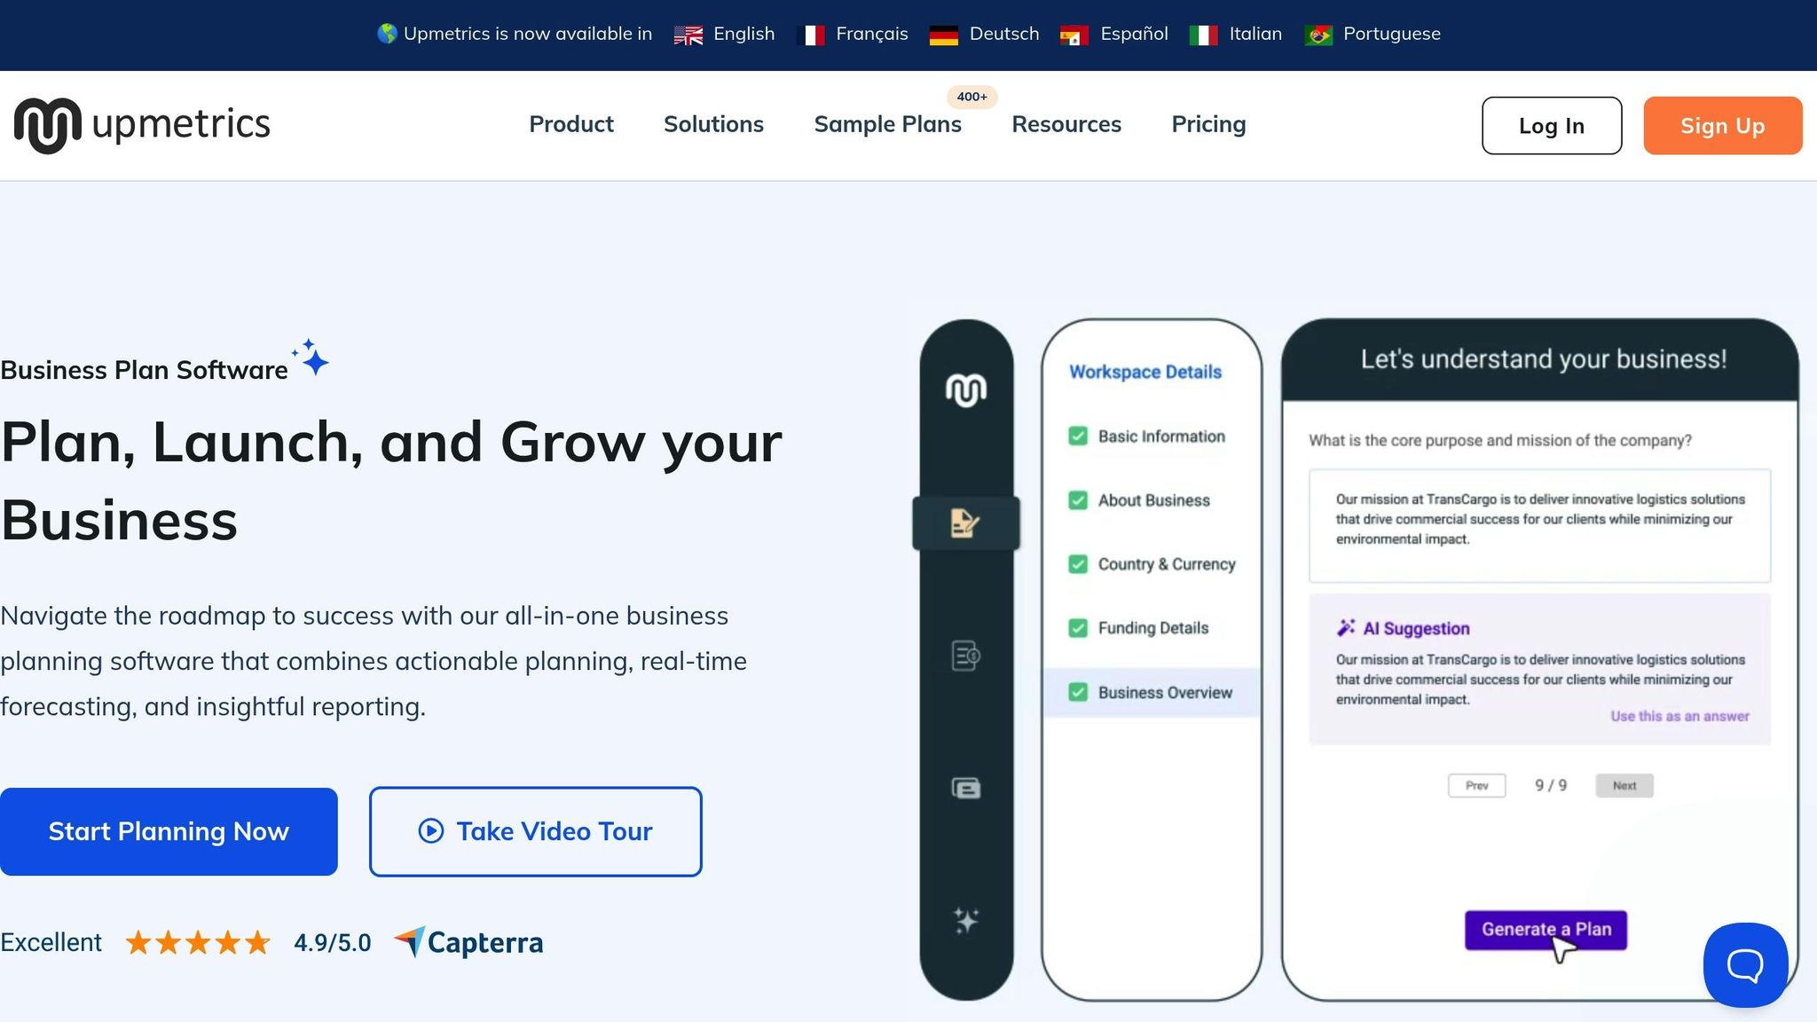1817x1022 pixels.
Task: Click the pitch deck slides icon in sidebar
Action: (x=965, y=788)
